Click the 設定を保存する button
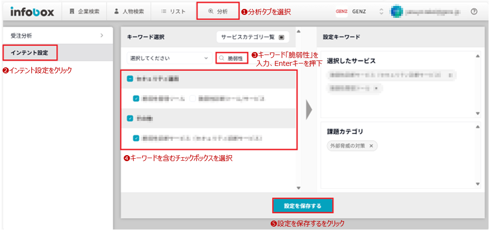Screen dimensions: 491x232 click(x=302, y=206)
